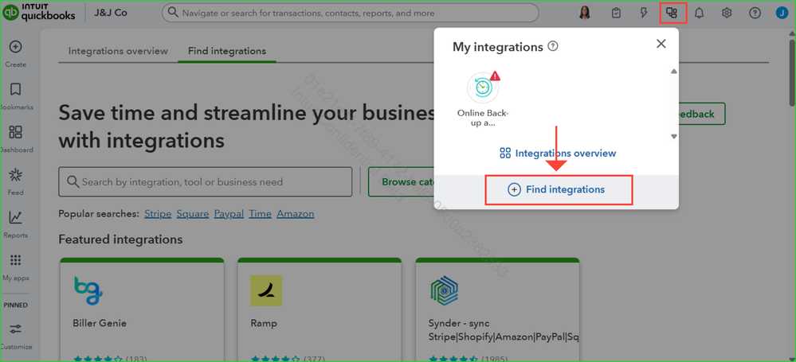Click the Feedback button behind popup
This screenshot has height=362, width=796.
click(702, 114)
